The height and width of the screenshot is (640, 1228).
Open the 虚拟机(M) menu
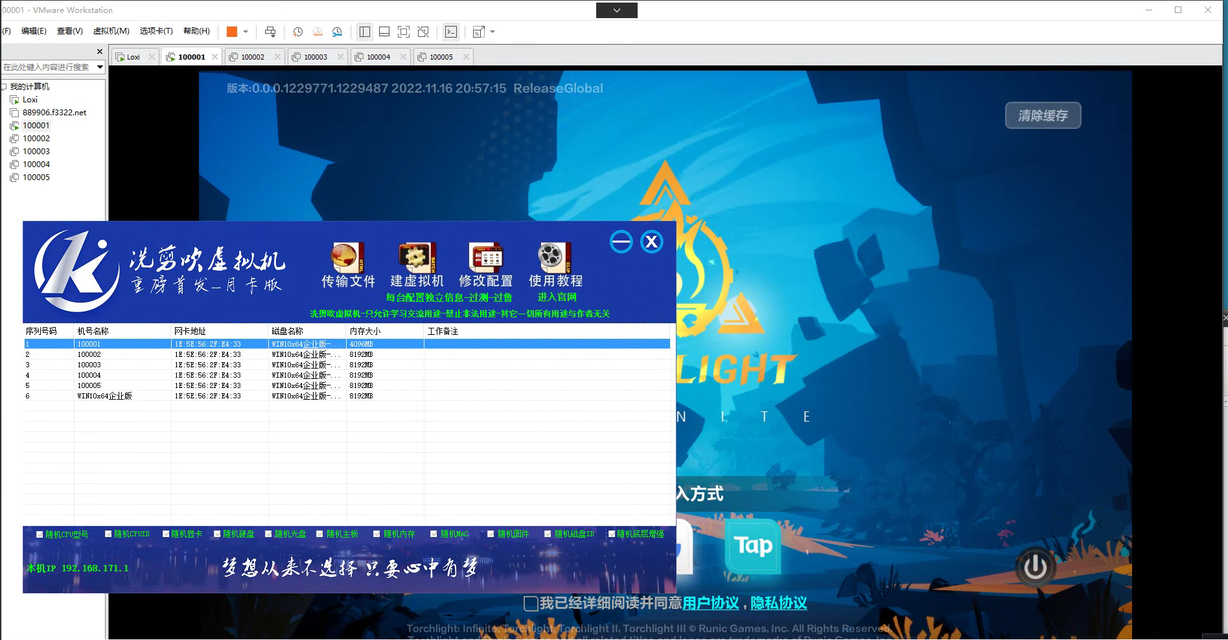[111, 31]
